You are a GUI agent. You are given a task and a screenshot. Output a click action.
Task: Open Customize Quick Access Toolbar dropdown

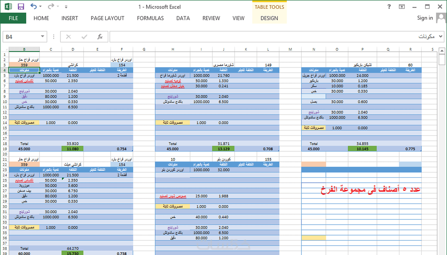point(66,7)
